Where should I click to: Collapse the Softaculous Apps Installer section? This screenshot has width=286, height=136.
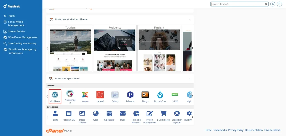[x=190, y=79]
